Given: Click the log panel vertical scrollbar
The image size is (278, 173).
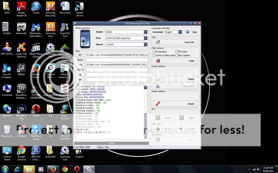Looking at the screenshot, I should [x=145, y=114].
